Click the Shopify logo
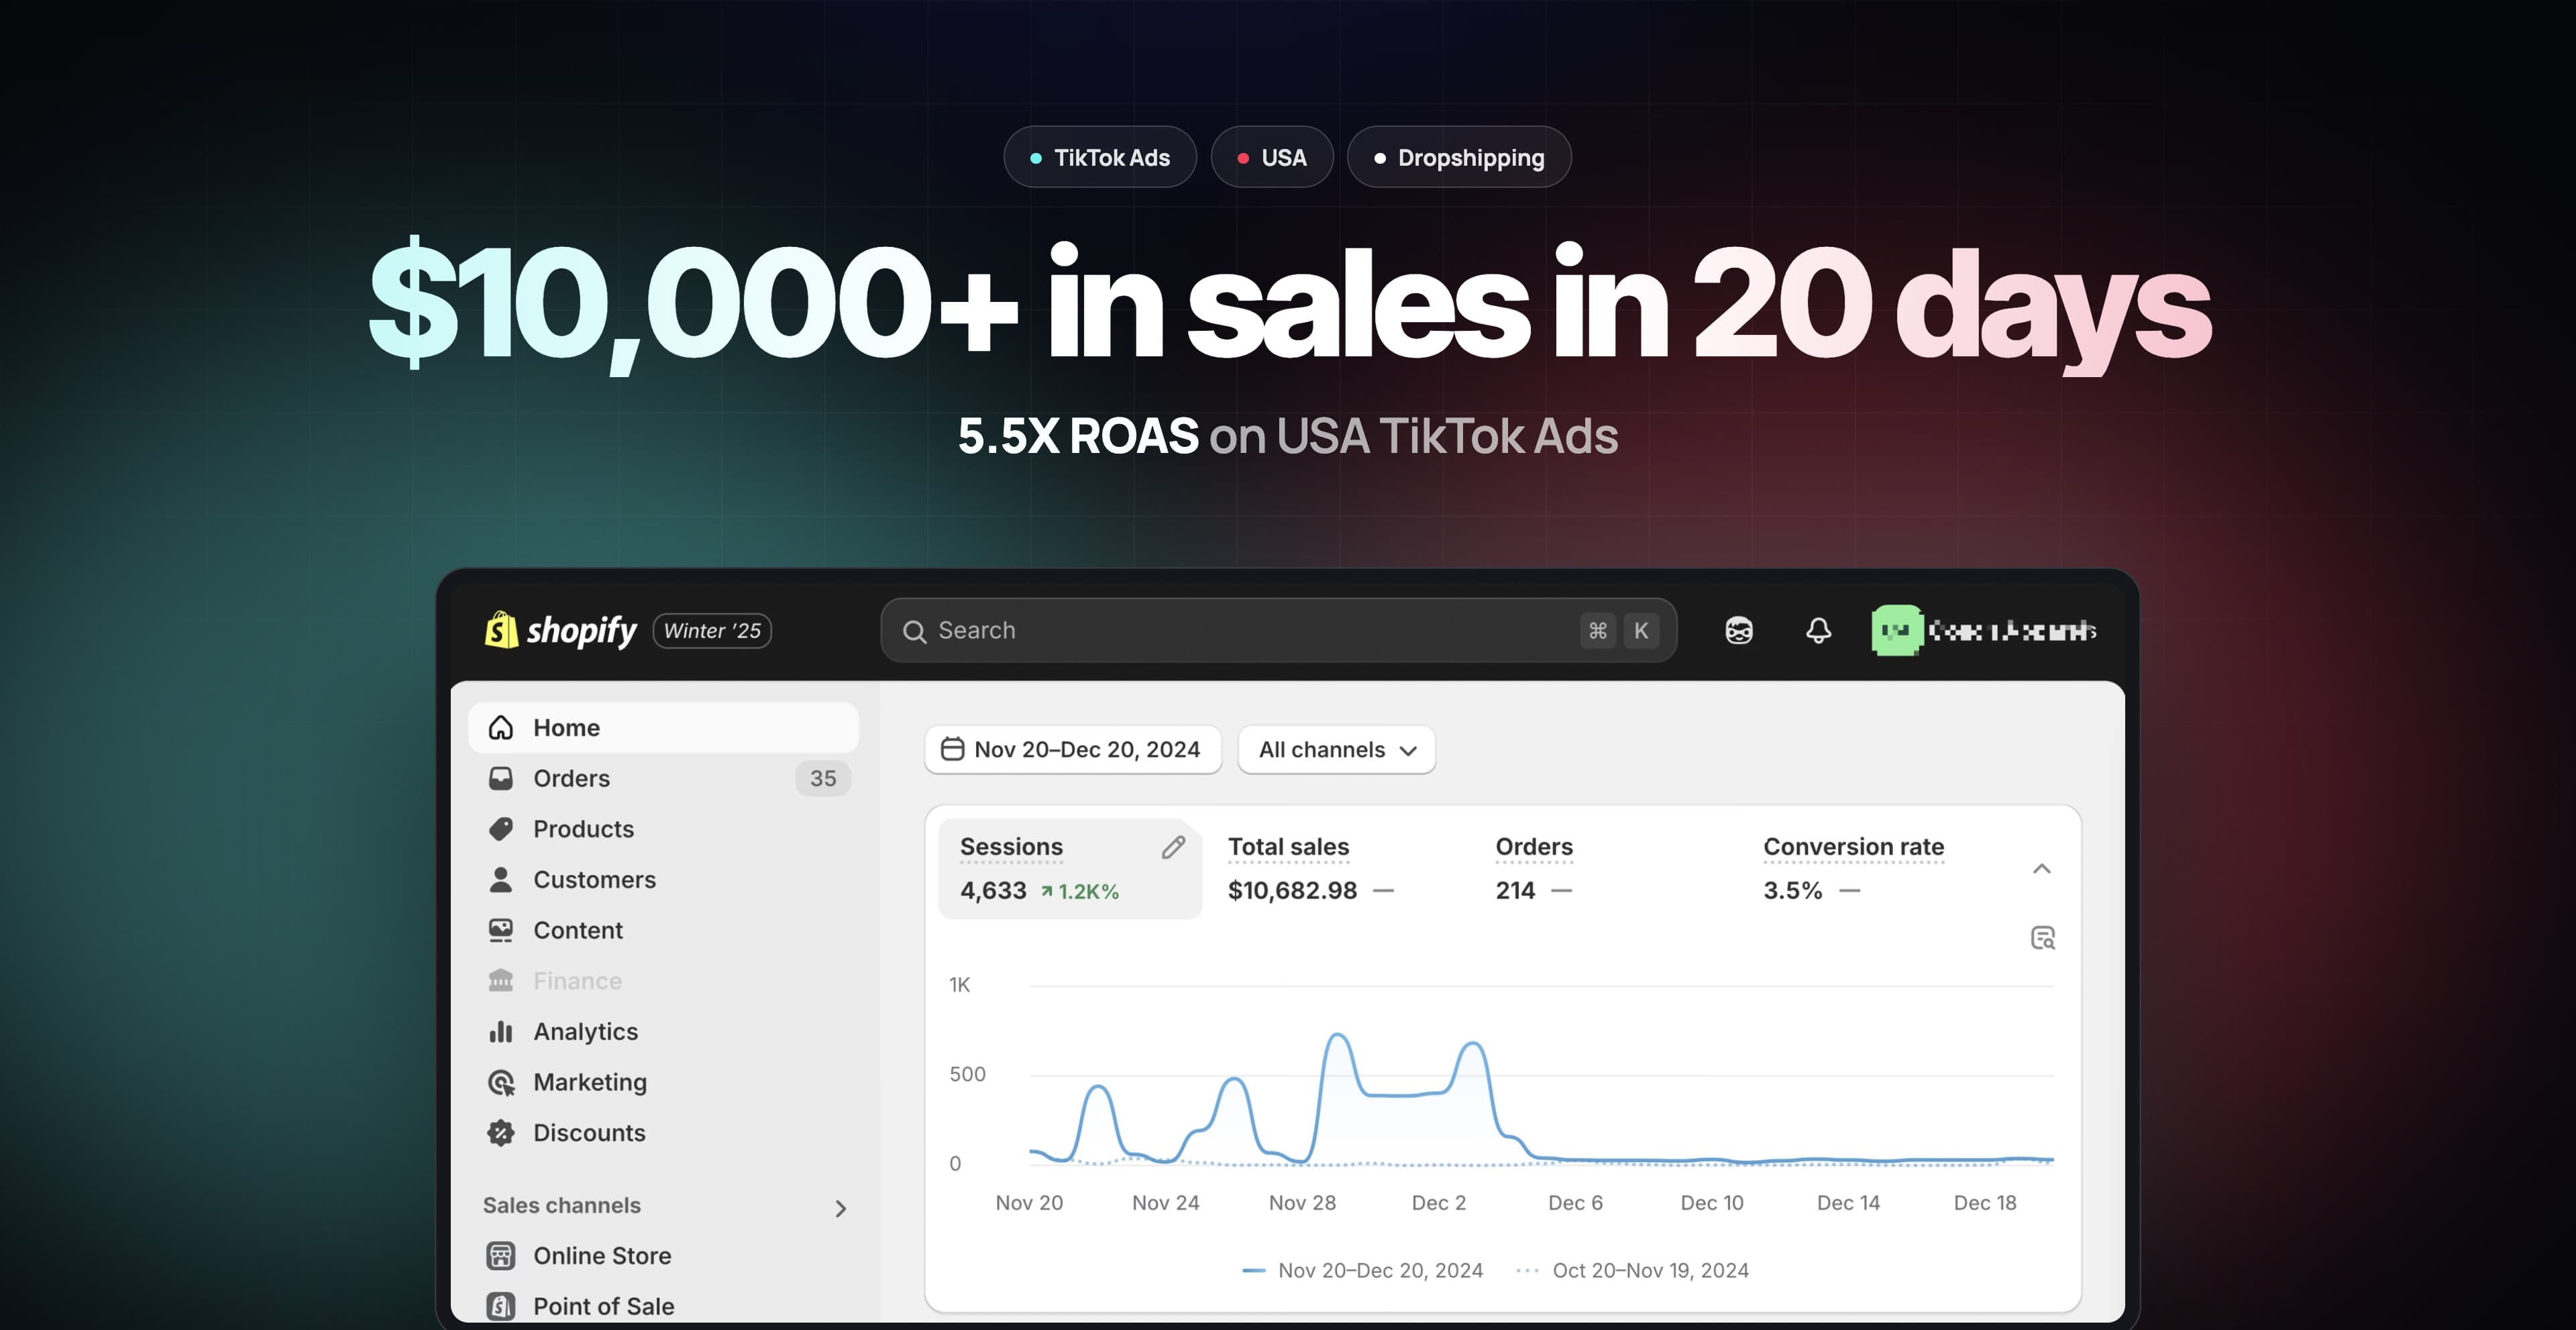 (560, 630)
